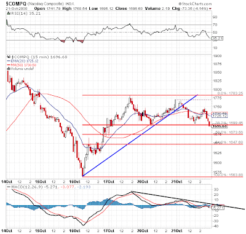Click the 10 level on RSI axis
The height and width of the screenshot is (234, 246).
click(x=215, y=48)
